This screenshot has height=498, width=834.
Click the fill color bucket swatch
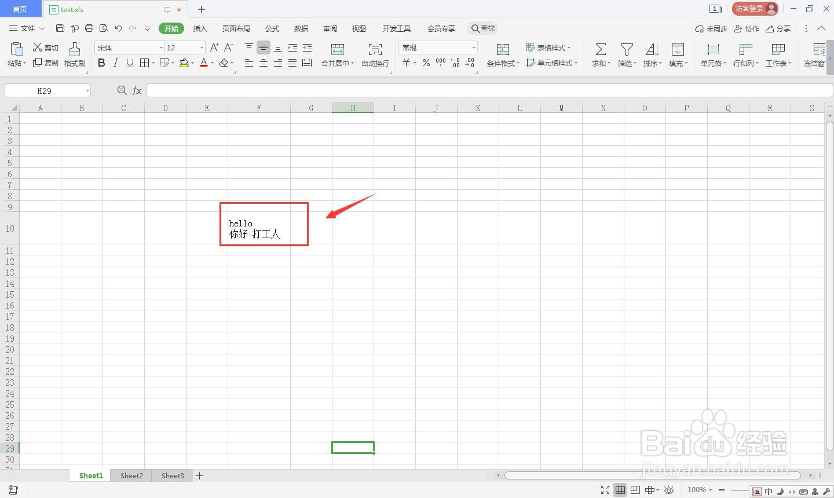[184, 63]
